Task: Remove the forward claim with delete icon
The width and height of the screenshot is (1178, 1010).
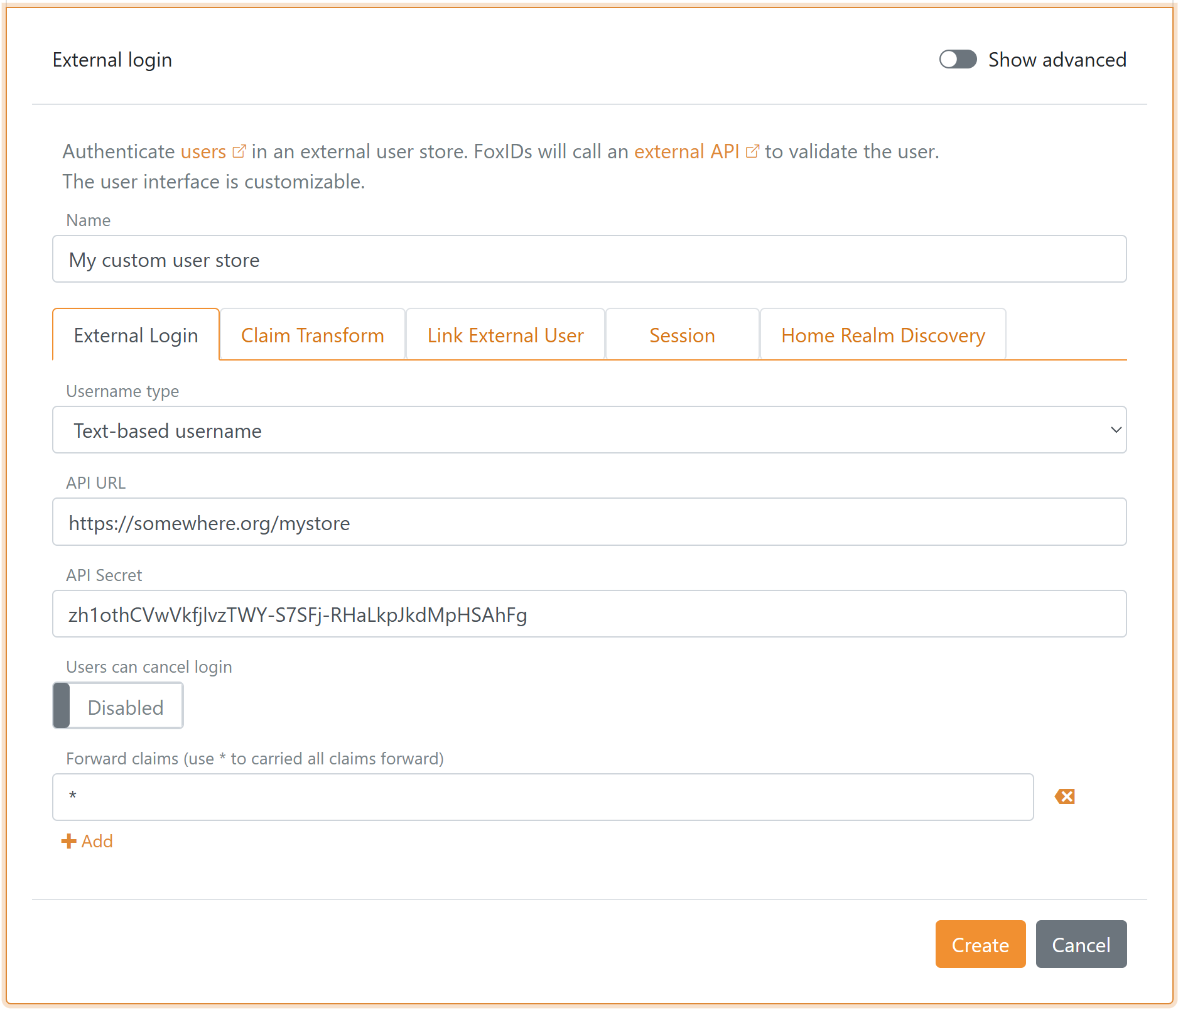Action: point(1065,796)
